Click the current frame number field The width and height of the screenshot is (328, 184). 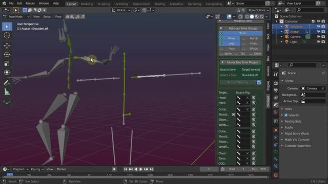(209, 169)
